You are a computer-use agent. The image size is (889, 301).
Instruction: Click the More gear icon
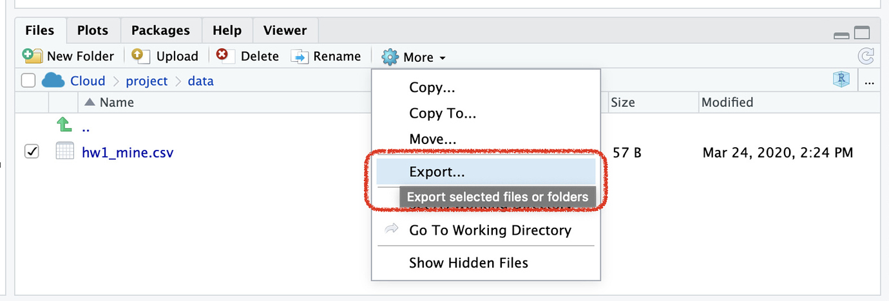(390, 57)
